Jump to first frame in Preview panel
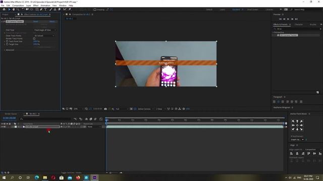 click(280, 19)
